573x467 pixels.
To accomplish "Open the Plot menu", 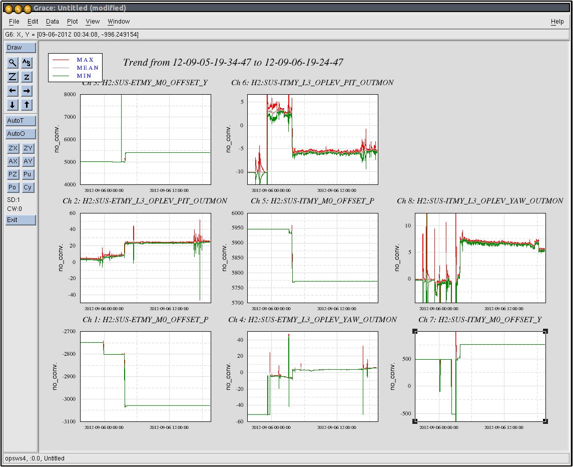I will point(73,22).
